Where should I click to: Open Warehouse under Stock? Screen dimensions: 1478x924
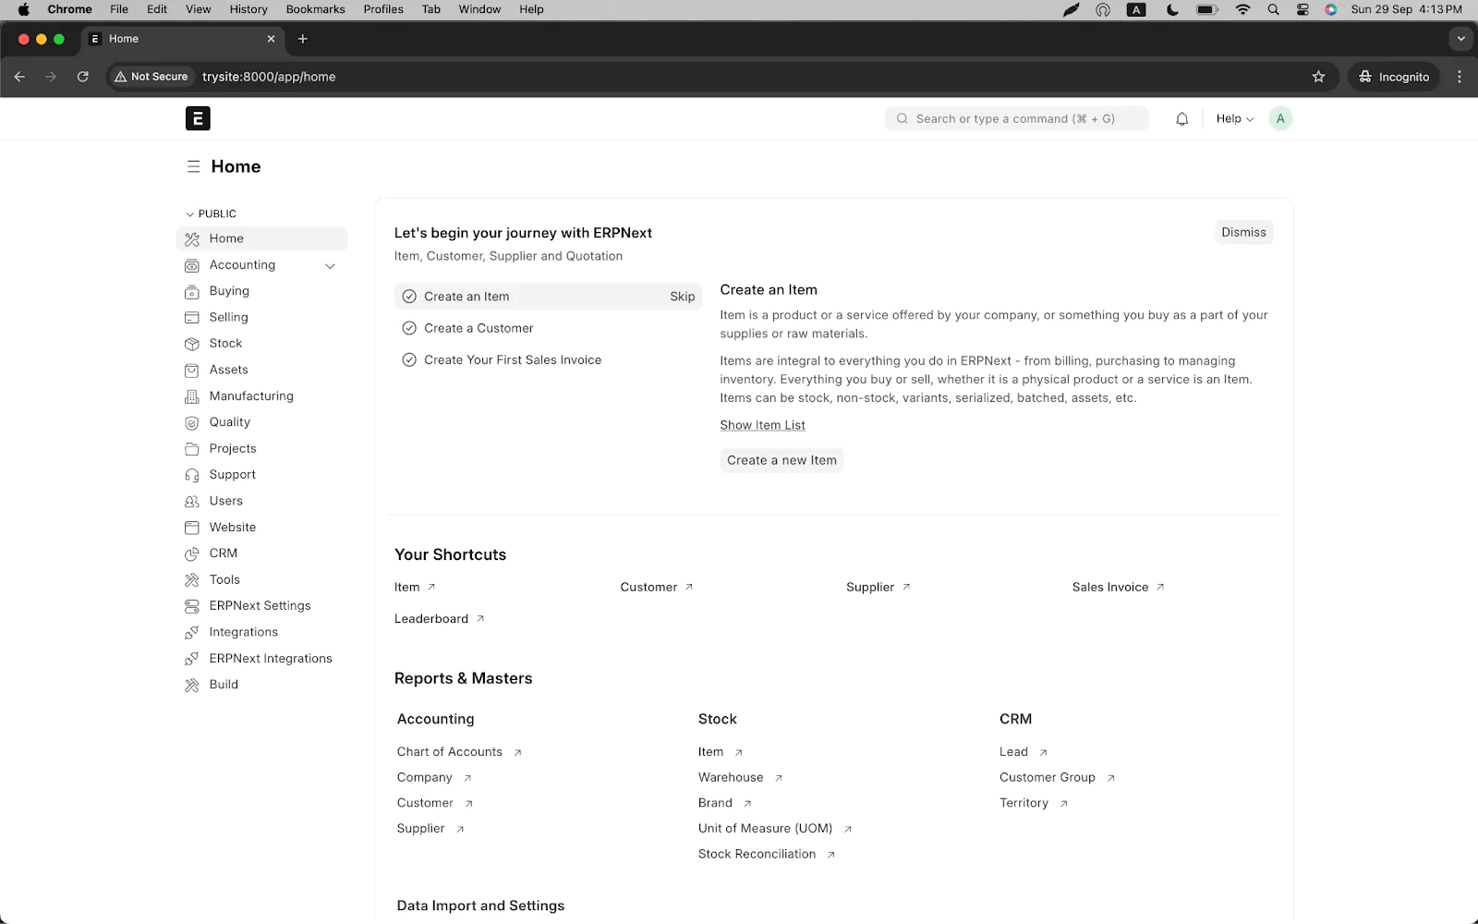coord(740,778)
